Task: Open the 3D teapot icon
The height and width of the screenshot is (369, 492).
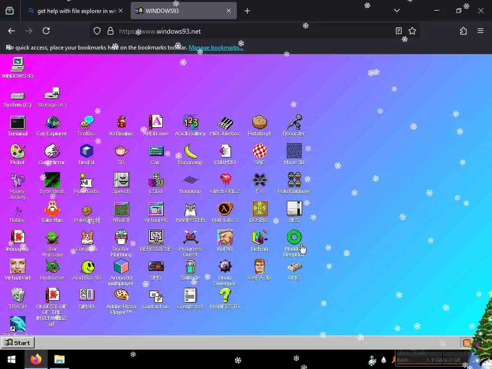Action: [x=121, y=154]
